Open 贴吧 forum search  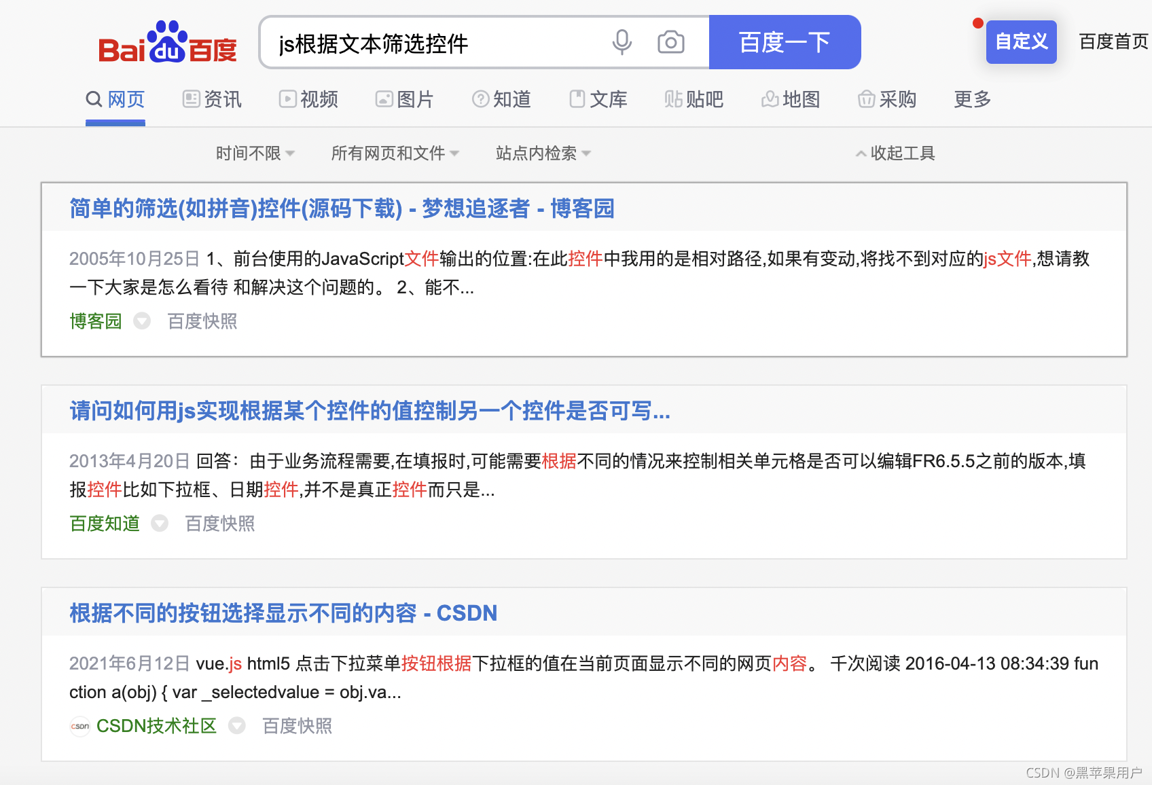694,100
